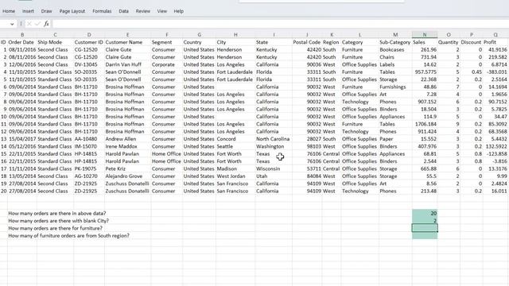The image size is (509, 286).
Task: Select column N header
Action: [425, 35]
